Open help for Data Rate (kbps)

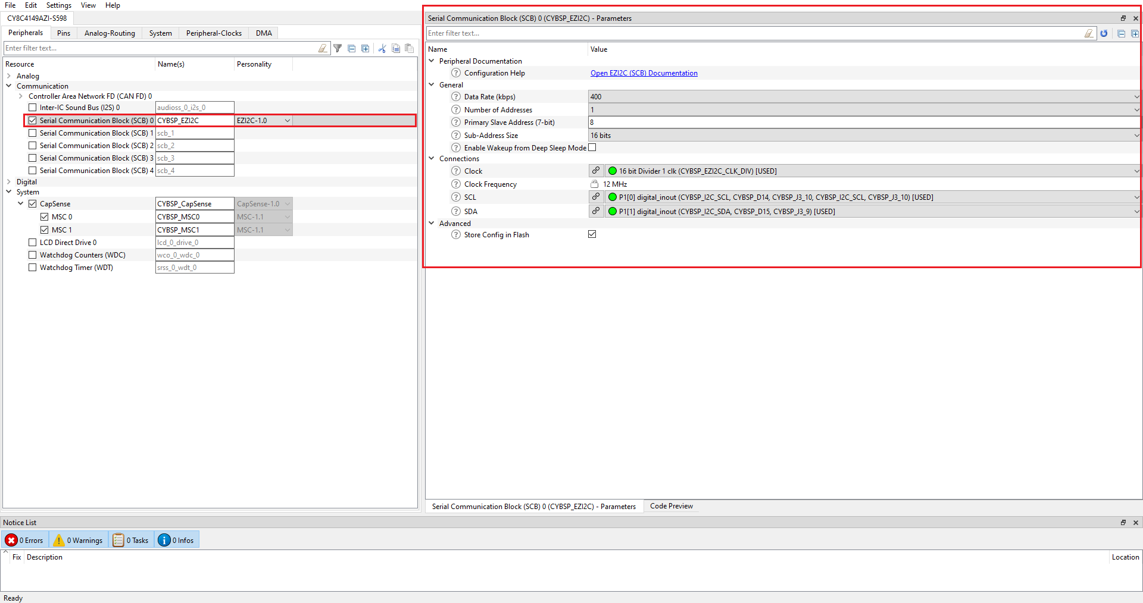[x=456, y=97]
